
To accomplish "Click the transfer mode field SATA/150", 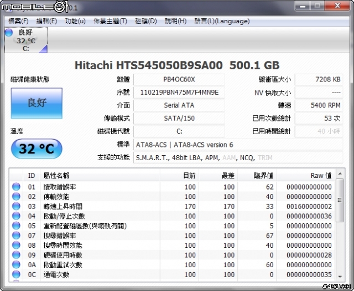I will pyautogui.click(x=179, y=119).
